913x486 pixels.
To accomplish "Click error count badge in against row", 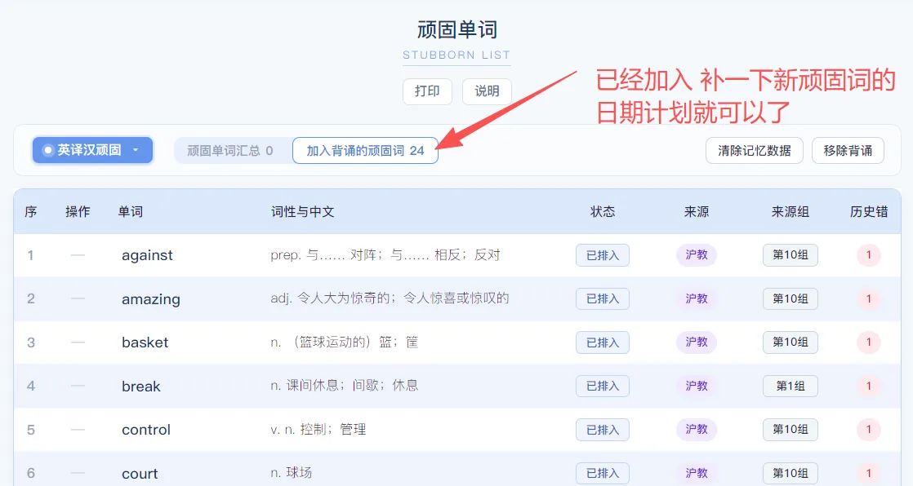I will click(x=869, y=254).
